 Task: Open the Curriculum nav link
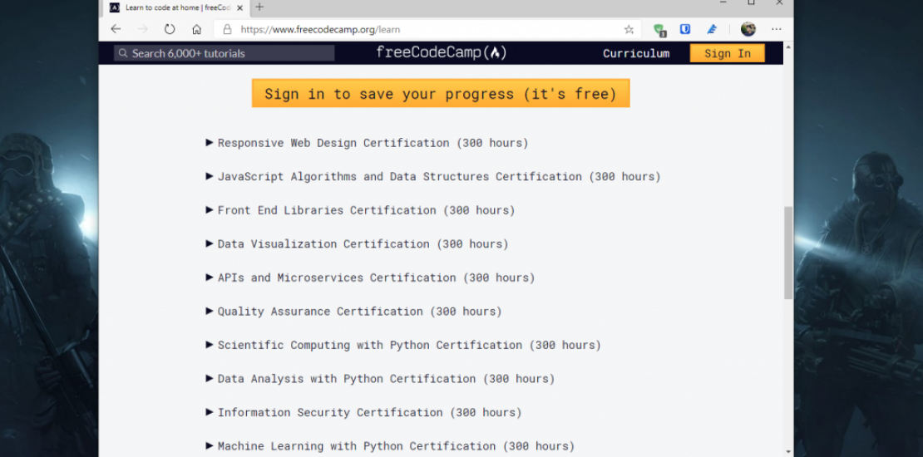[x=636, y=53]
